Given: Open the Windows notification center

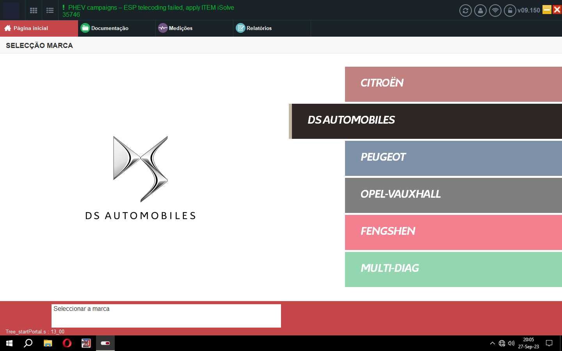Looking at the screenshot, I should (549, 343).
